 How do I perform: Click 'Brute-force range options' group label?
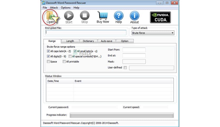61,47
